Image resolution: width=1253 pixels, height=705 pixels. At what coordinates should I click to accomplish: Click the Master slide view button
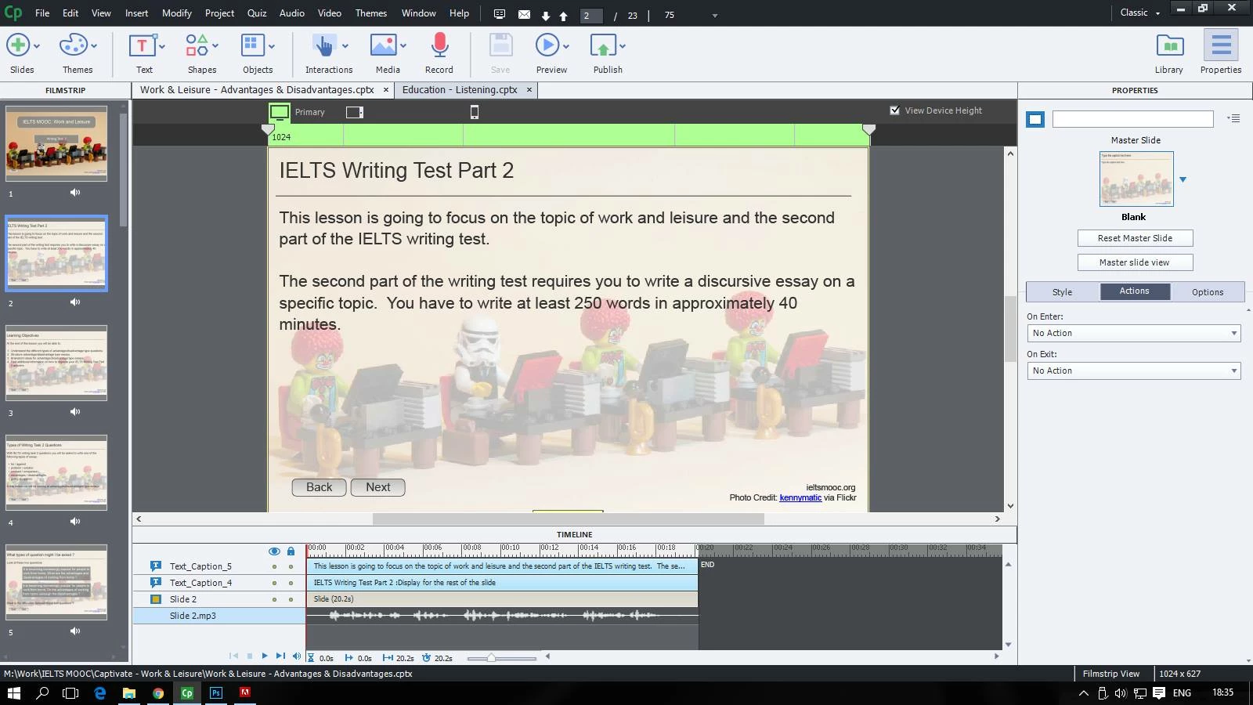(1135, 262)
